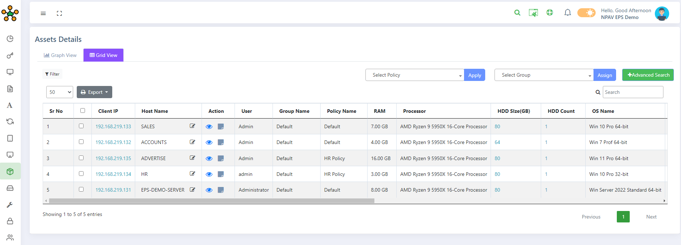Open the hamburger menu icon
Image resolution: width=681 pixels, height=245 pixels.
click(x=43, y=14)
